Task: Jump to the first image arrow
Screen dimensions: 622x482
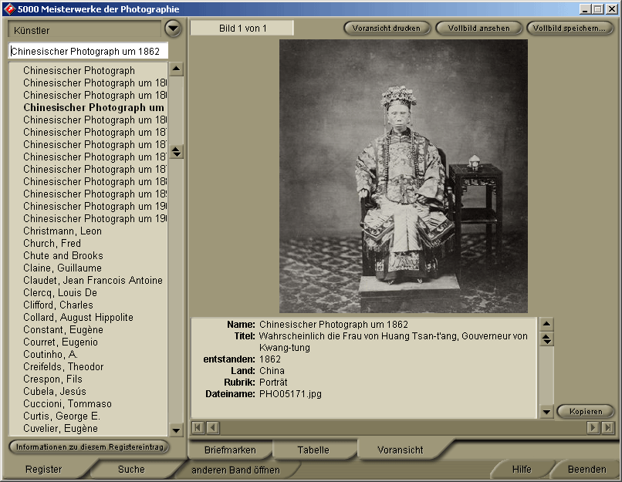Action: [198, 427]
